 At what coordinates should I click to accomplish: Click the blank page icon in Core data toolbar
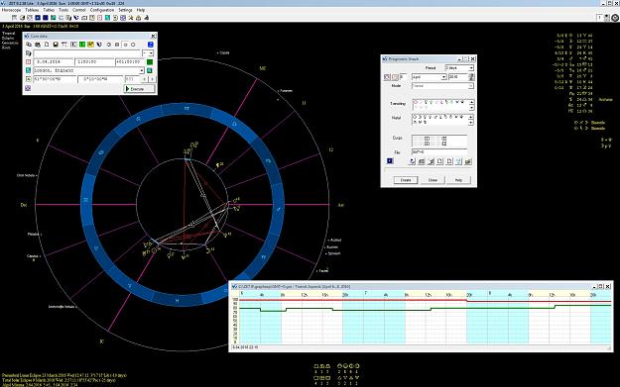coord(47,45)
